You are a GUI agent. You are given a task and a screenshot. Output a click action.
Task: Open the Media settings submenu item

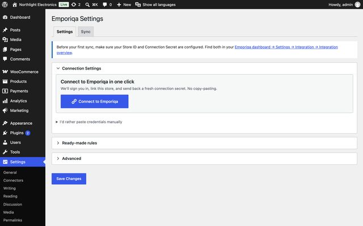9,212
